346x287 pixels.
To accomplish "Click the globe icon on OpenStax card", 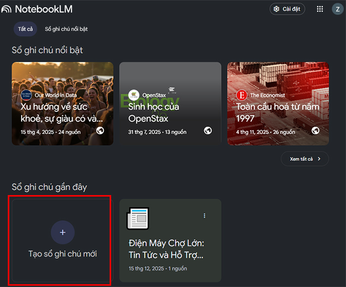I will (x=208, y=130).
